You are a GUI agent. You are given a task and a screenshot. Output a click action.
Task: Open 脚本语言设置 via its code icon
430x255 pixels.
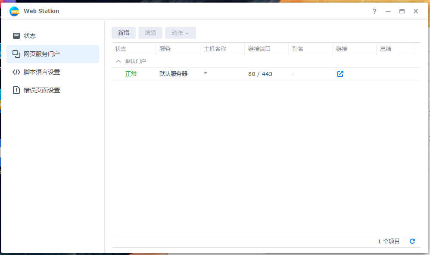pyautogui.click(x=16, y=72)
